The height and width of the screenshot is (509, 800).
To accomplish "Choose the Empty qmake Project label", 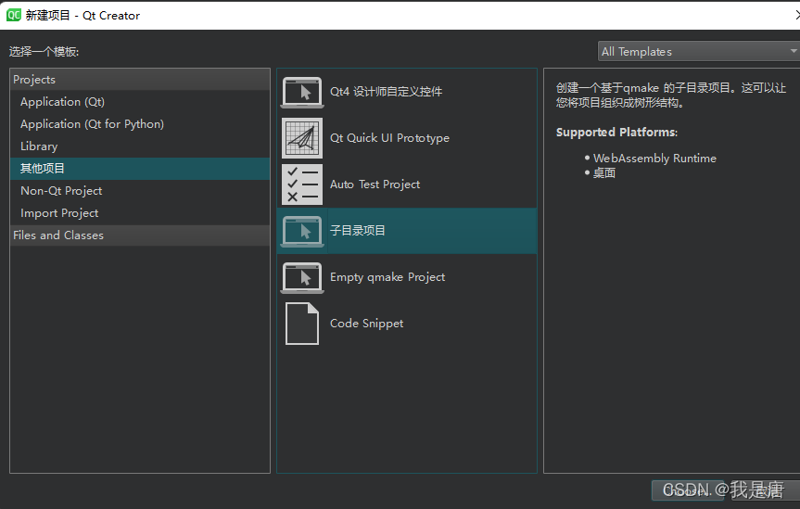I will [387, 277].
